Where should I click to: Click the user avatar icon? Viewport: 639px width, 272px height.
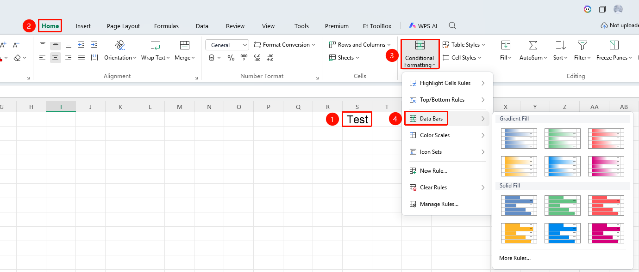point(618,9)
